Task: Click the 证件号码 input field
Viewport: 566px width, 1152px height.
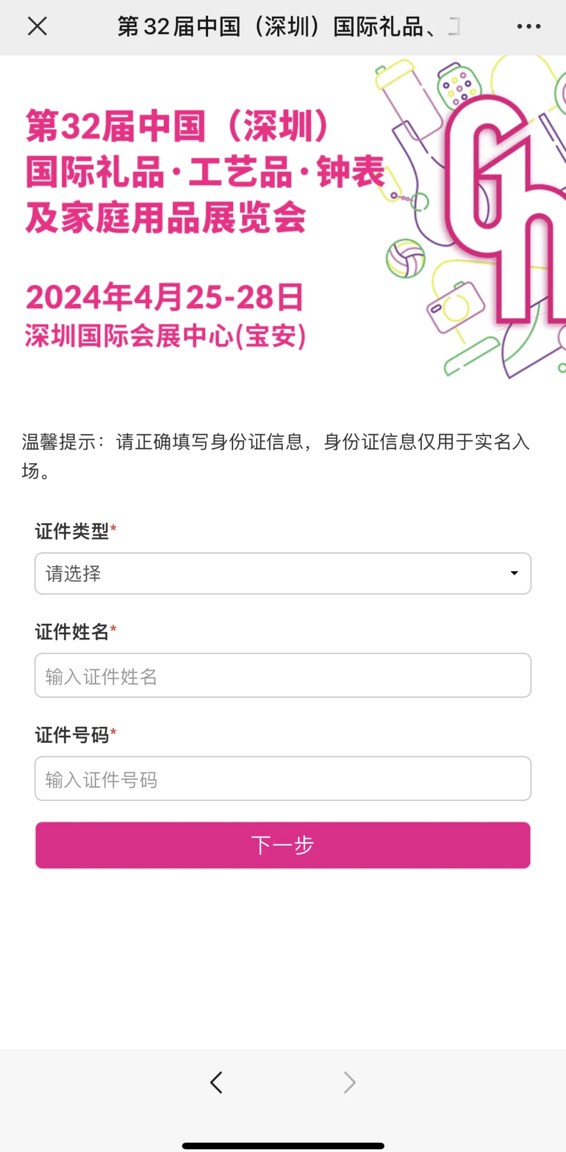Action: pyautogui.click(x=283, y=779)
